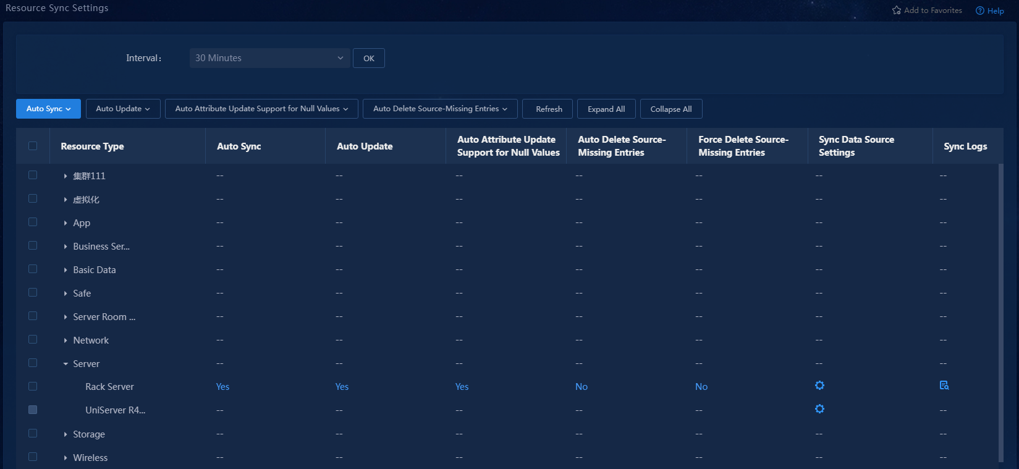The width and height of the screenshot is (1019, 469).
Task: Expand the Server Room tree node
Action: 66,317
